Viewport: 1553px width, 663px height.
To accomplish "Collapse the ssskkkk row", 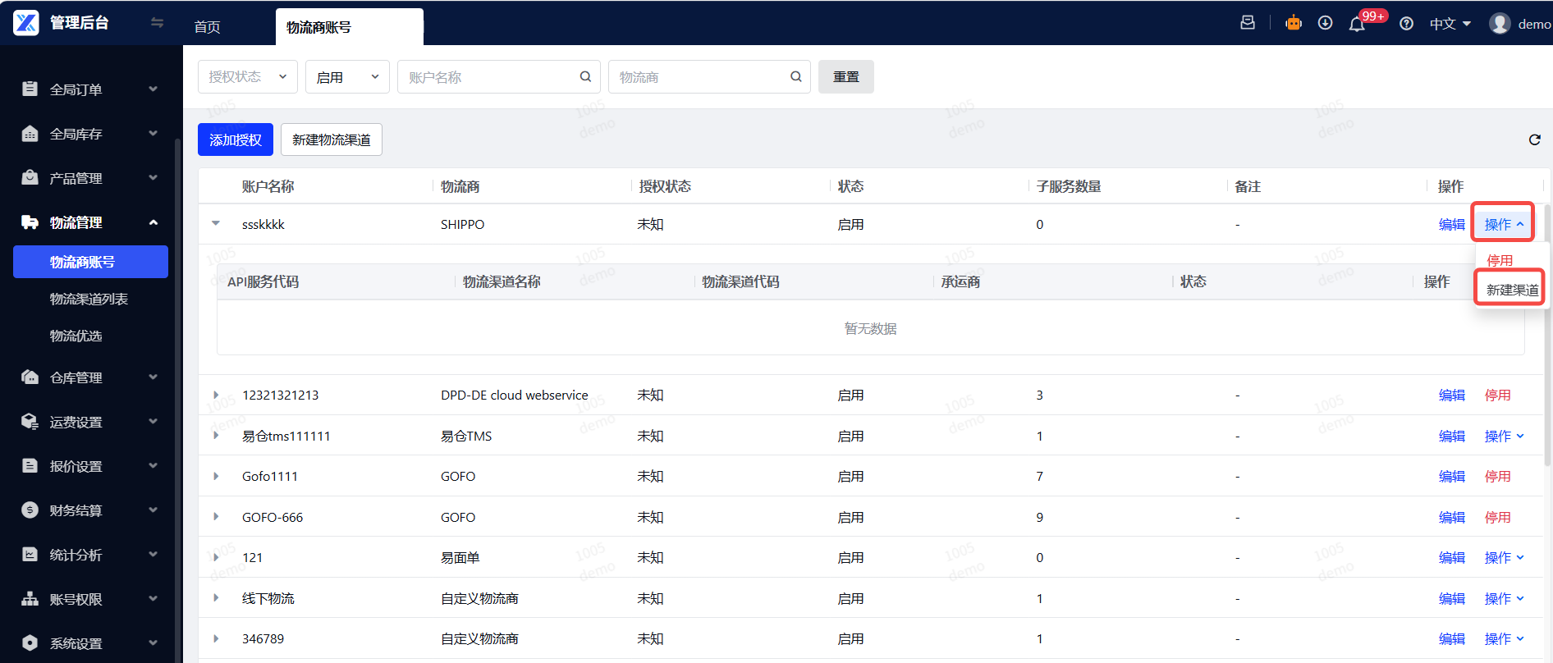I will 216,224.
